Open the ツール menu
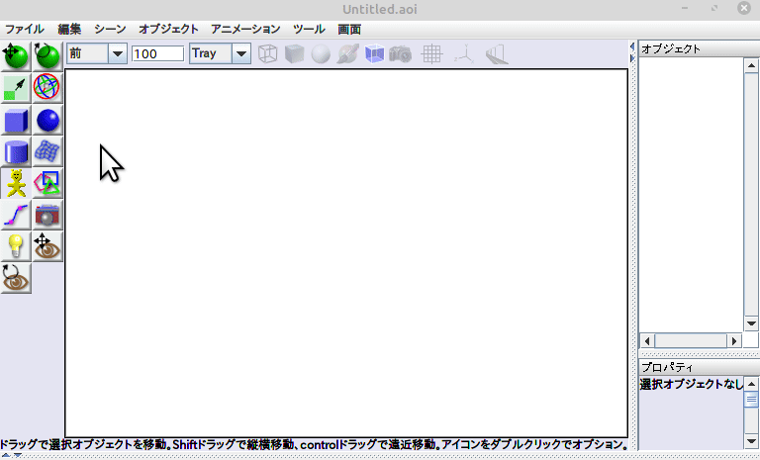The image size is (760, 460). (309, 29)
